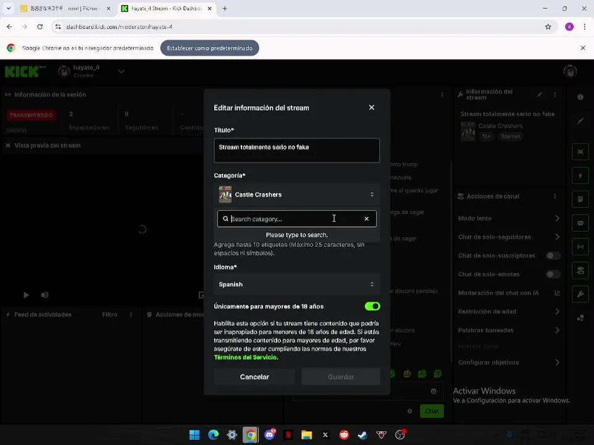
Task: Click the green Chat send button
Action: pos(432,411)
